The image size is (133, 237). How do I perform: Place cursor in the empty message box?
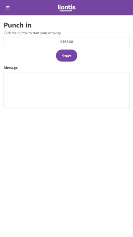pos(67,90)
